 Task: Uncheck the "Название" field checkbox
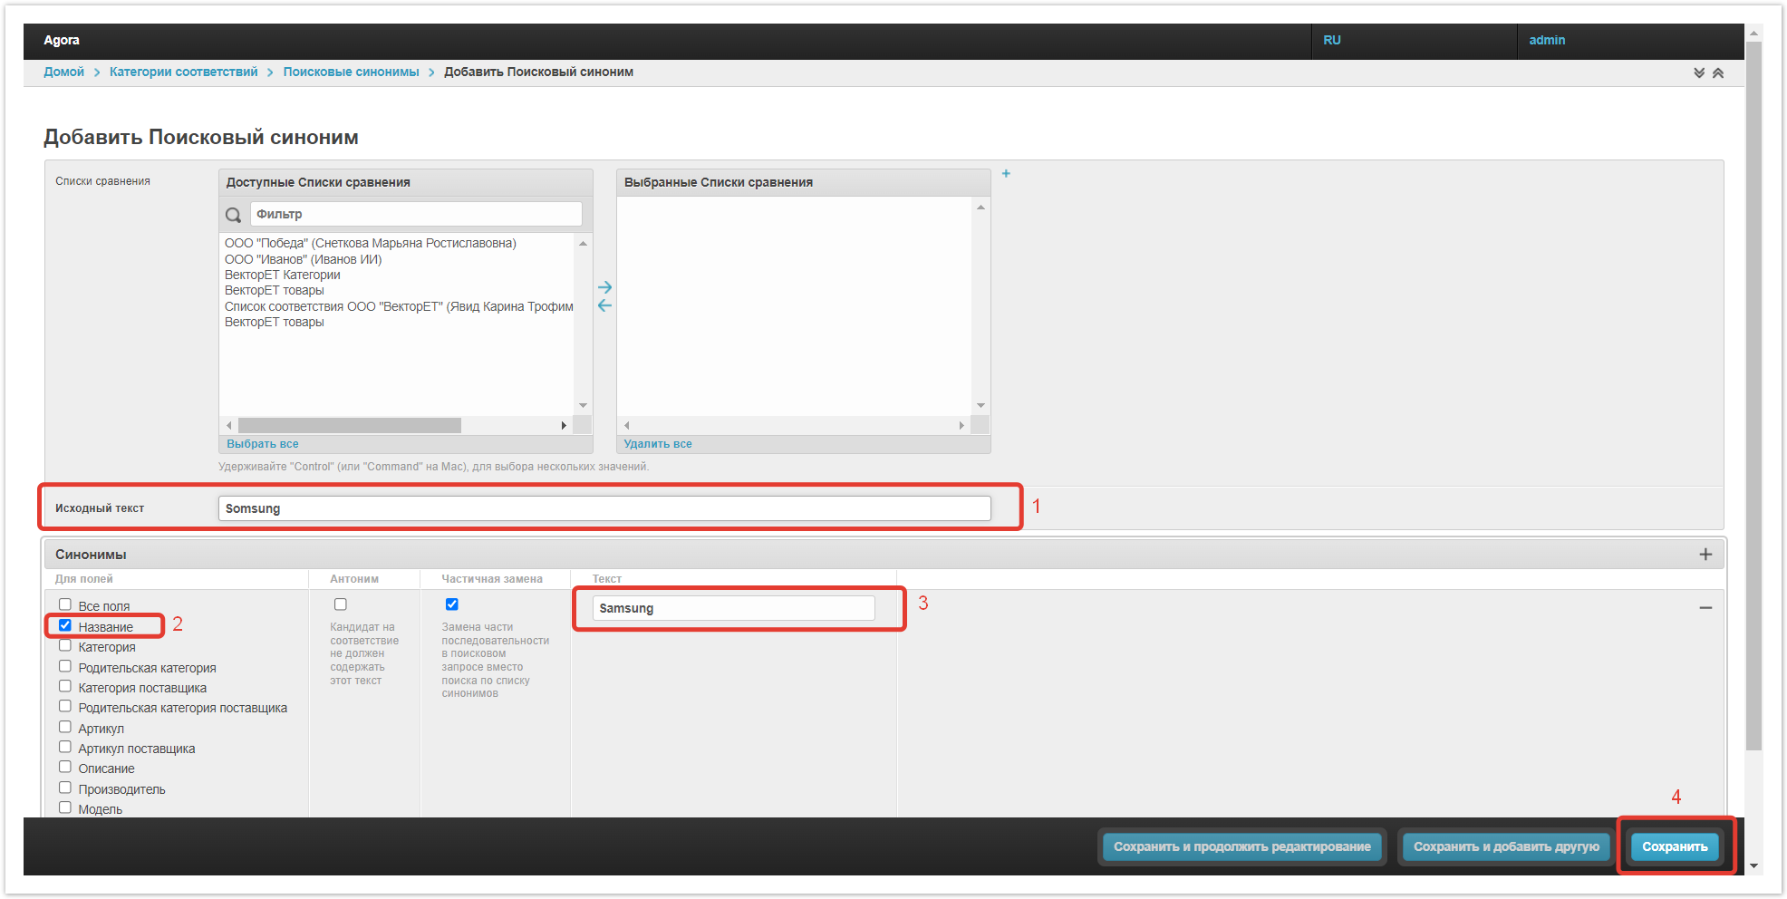pyautogui.click(x=65, y=625)
